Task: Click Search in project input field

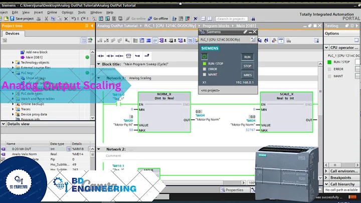Action: tap(231, 19)
